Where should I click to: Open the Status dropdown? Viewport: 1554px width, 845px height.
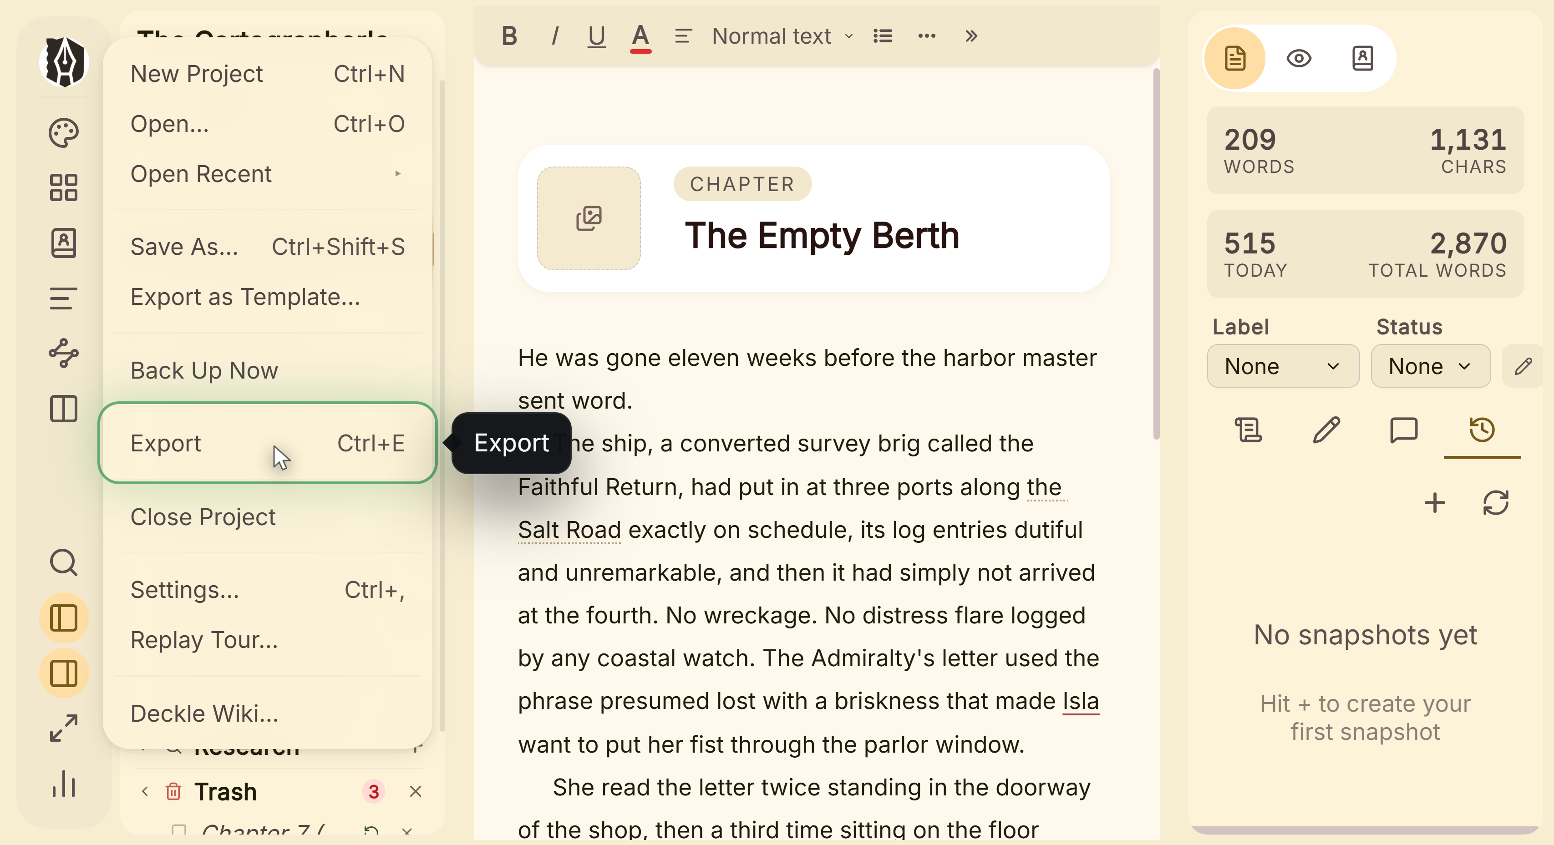(1431, 366)
